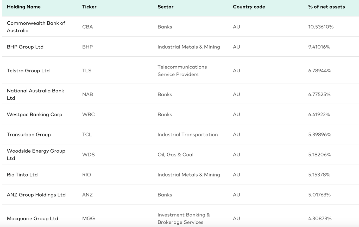Click the WBC ticker symbol
Screen dimensions: 359x227
(88, 114)
